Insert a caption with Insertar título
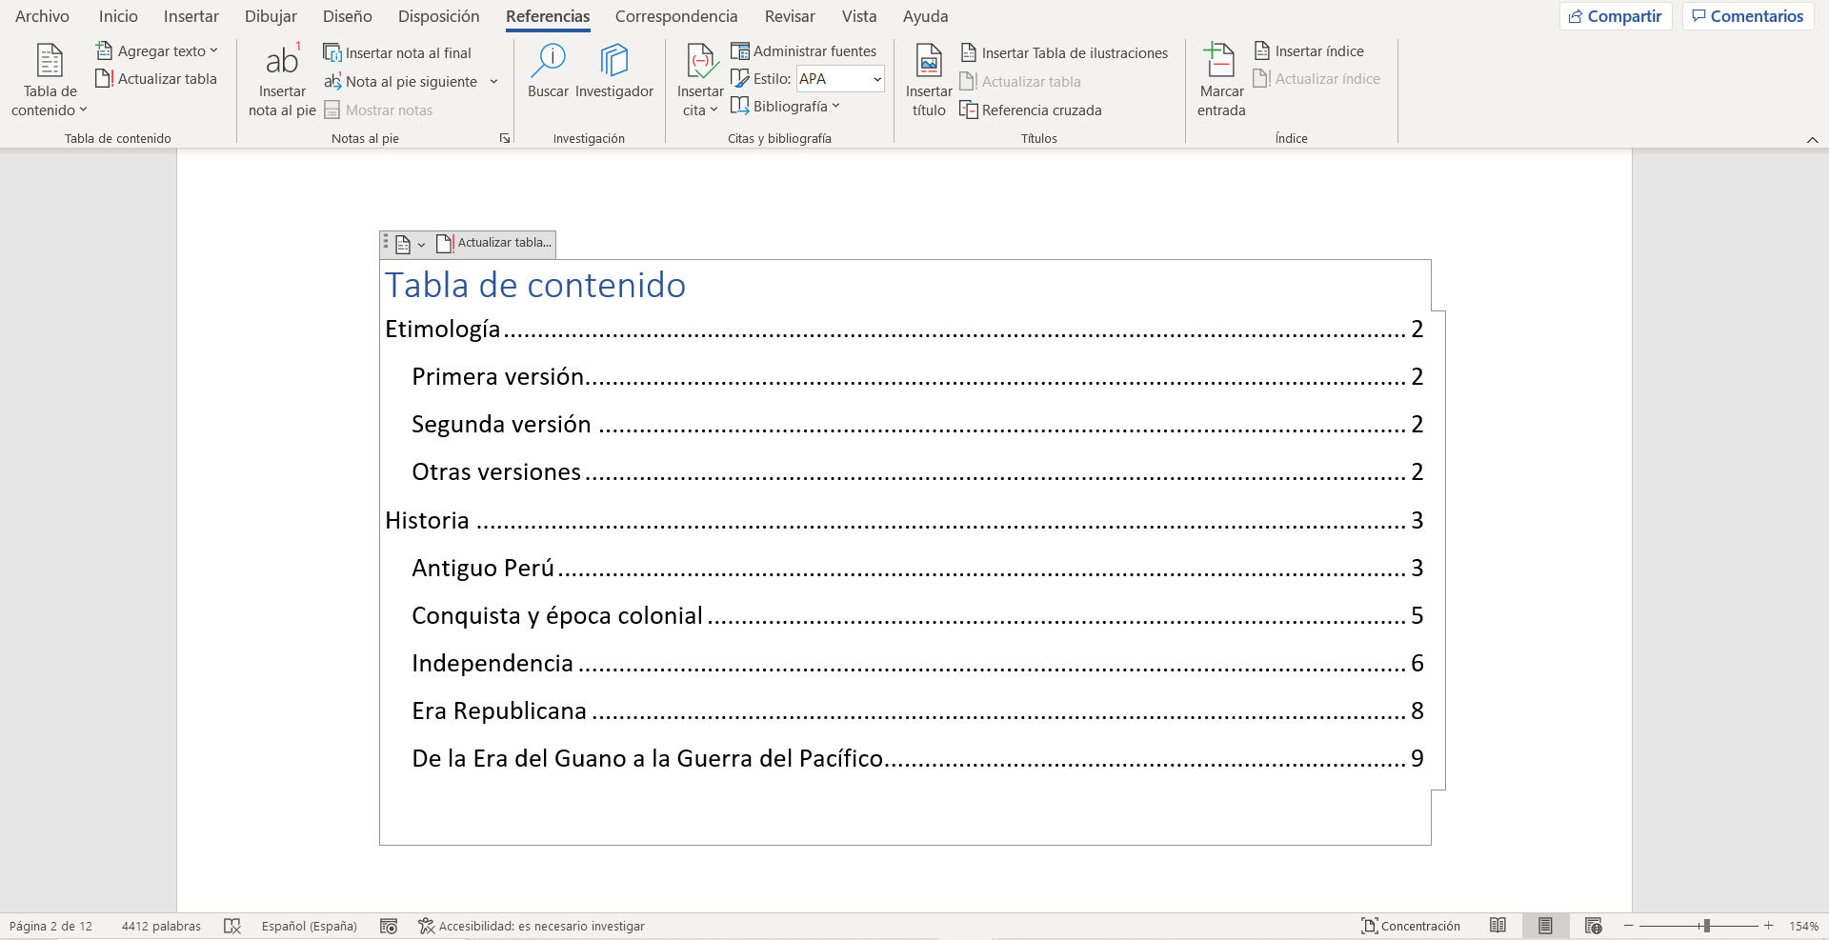The height and width of the screenshot is (940, 1829). pos(927,81)
